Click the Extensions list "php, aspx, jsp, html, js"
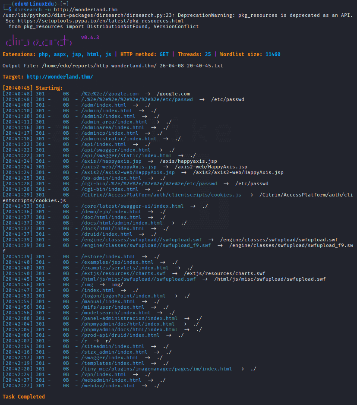Screen dimensions: 357x405 [75, 54]
